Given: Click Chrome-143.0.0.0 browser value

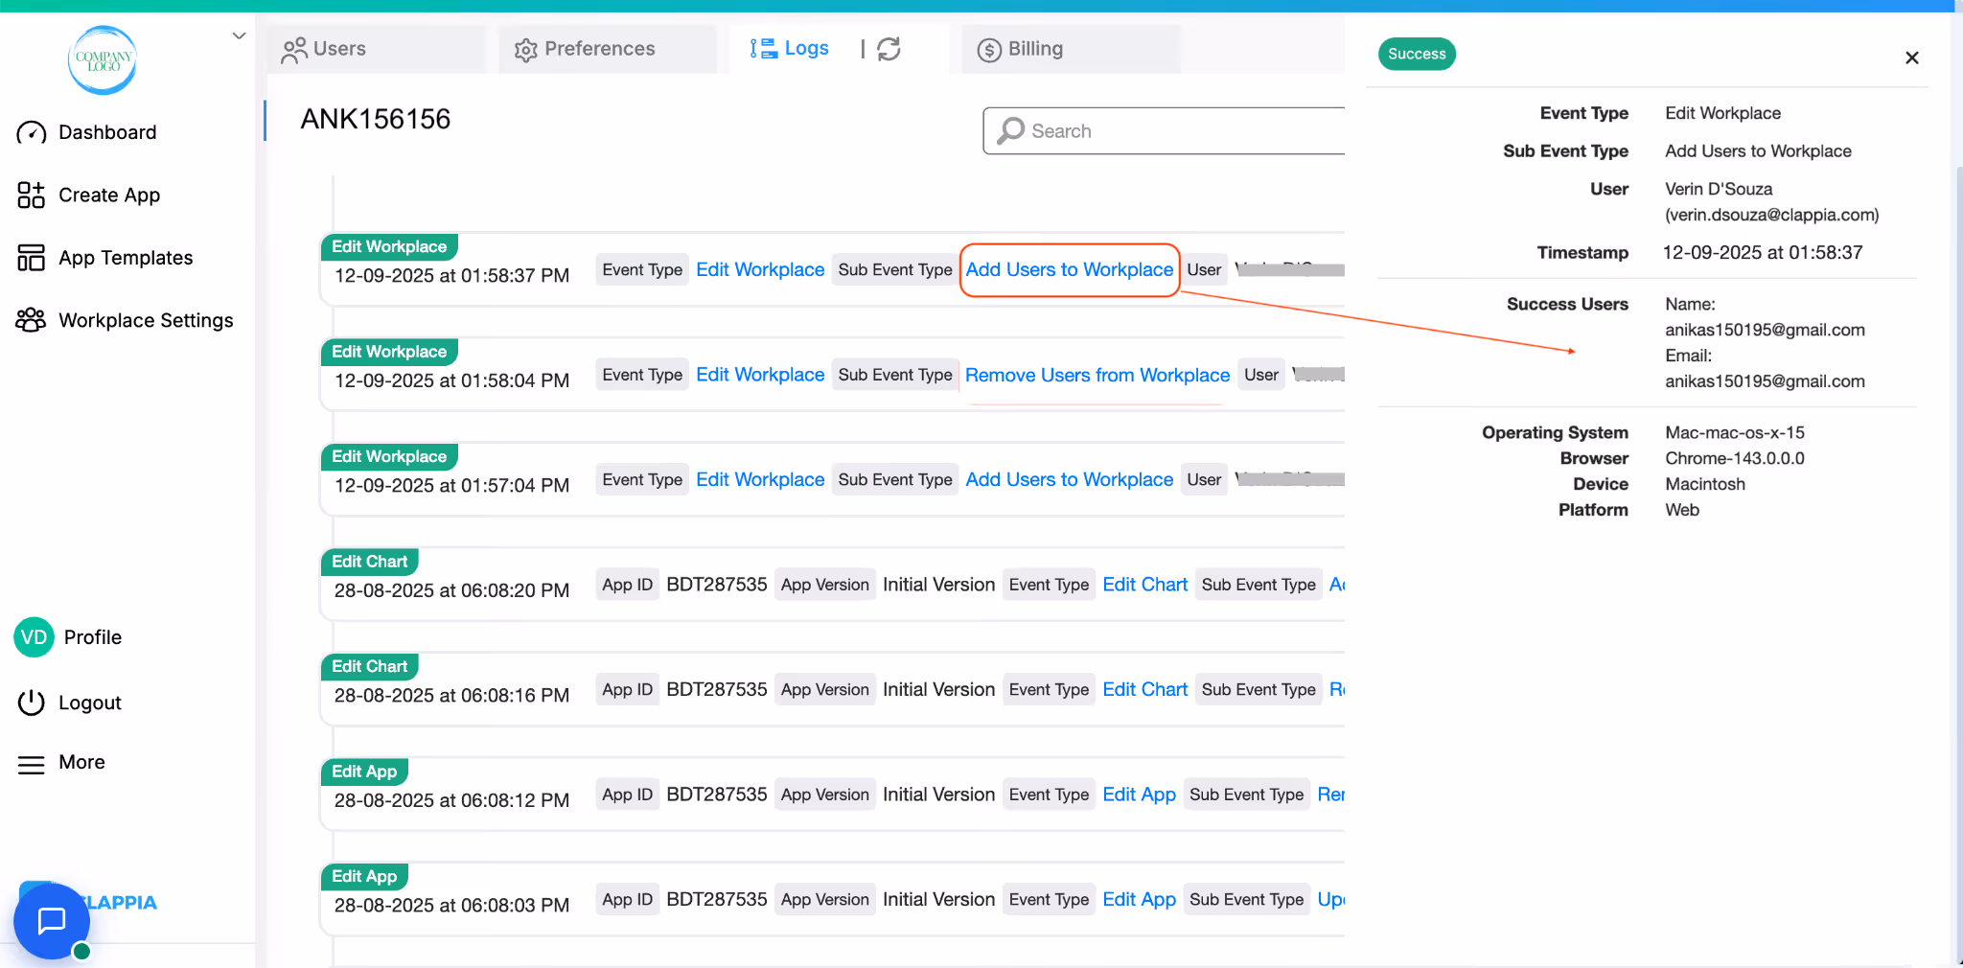Looking at the screenshot, I should click(1734, 458).
